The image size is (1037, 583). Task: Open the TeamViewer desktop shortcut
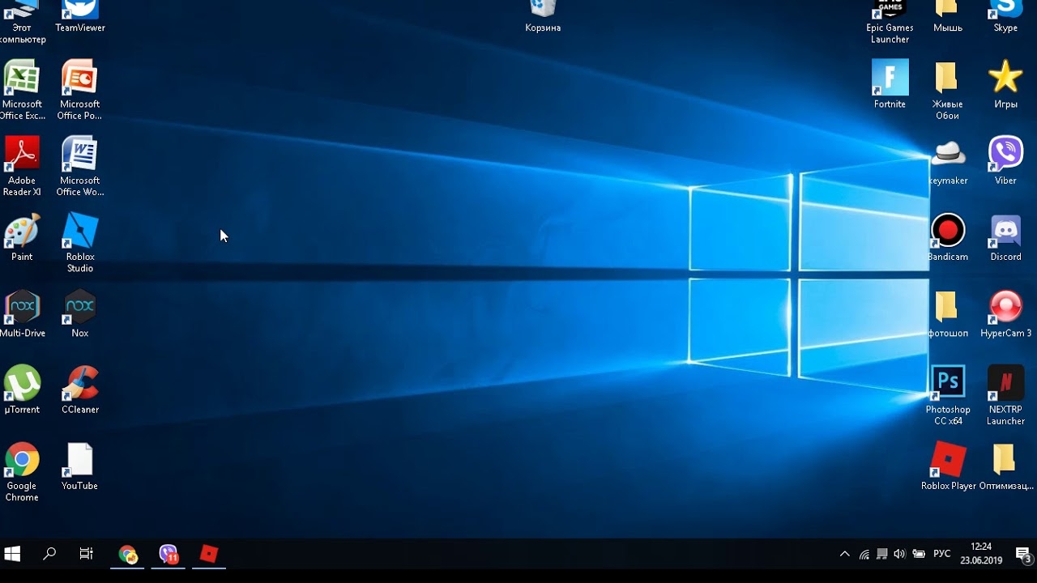pyautogui.click(x=79, y=16)
